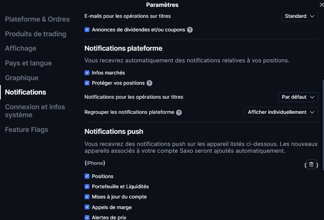Uncheck Positions push notification

pos(87,176)
